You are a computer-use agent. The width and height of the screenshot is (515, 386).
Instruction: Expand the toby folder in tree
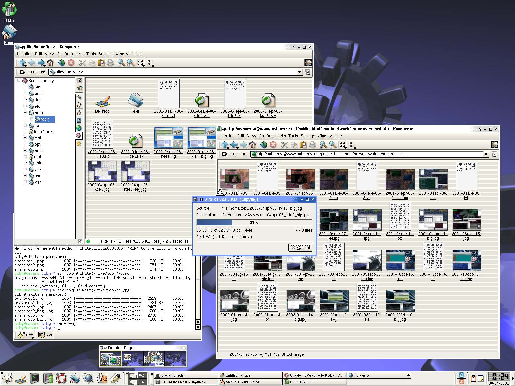pos(32,119)
